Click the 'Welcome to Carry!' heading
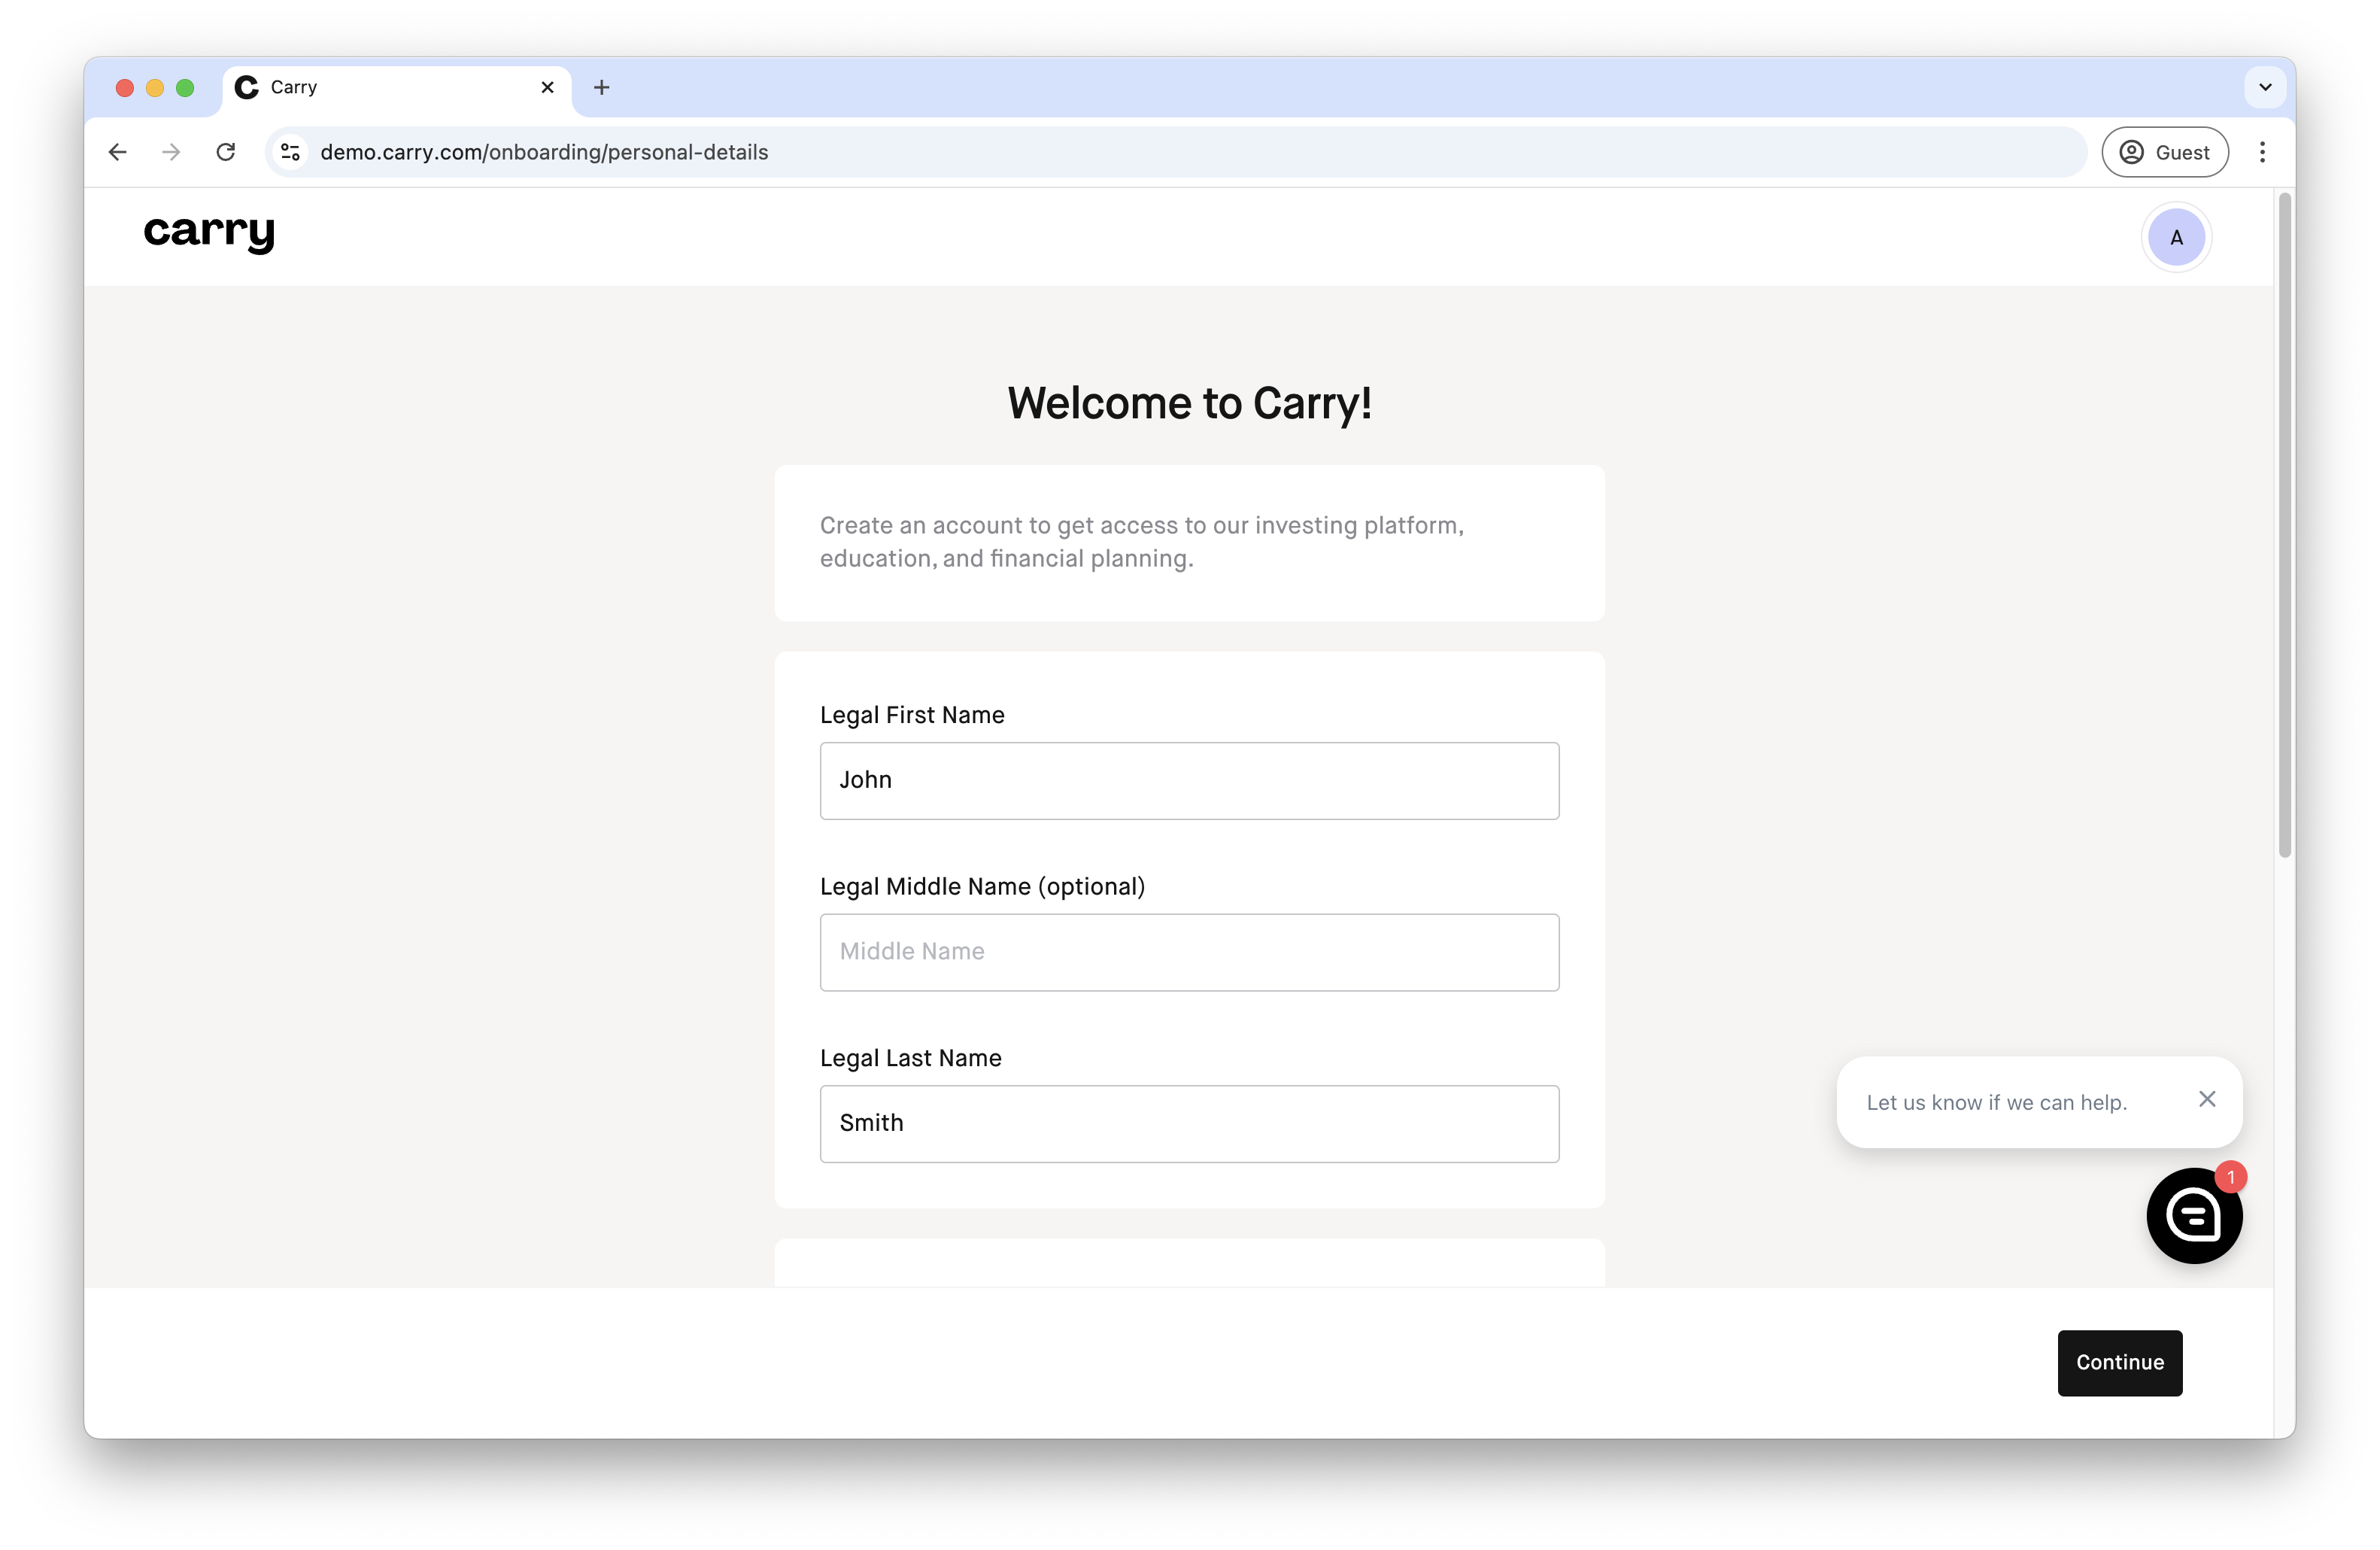 1189,404
